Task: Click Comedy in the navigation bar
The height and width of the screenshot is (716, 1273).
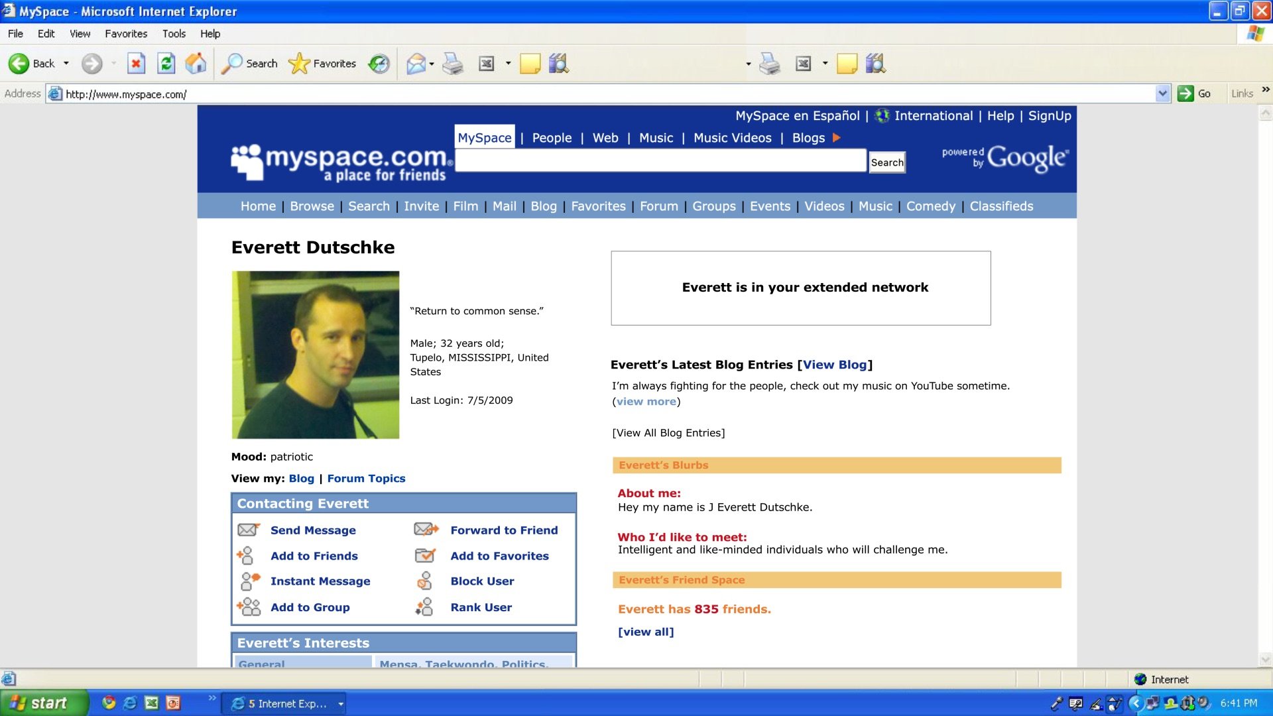Action: (x=931, y=206)
